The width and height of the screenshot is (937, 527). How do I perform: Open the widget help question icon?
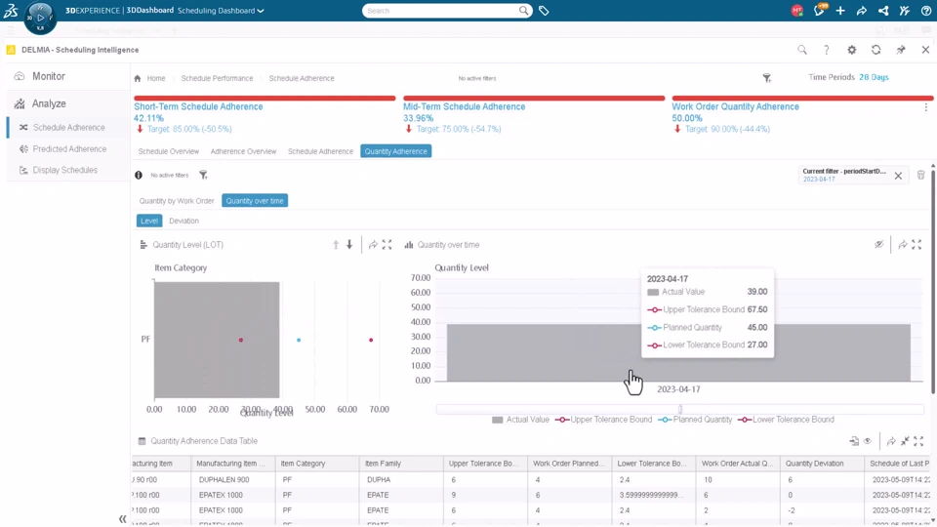(827, 50)
